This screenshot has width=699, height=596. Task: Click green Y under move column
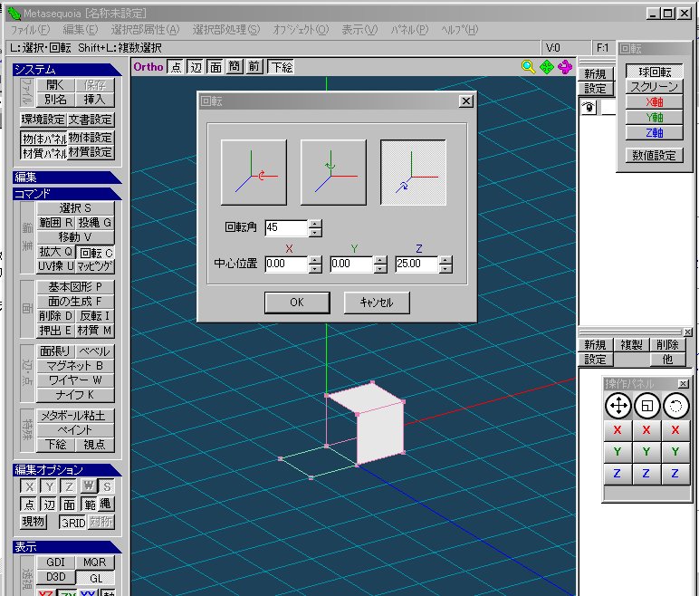tap(618, 451)
